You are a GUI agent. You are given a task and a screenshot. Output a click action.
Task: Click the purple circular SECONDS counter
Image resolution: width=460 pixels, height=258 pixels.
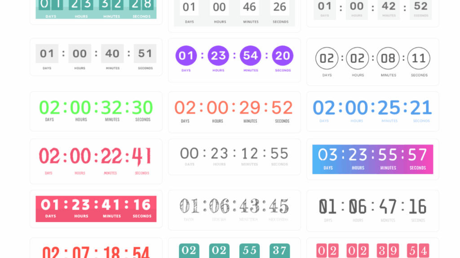[283, 56]
